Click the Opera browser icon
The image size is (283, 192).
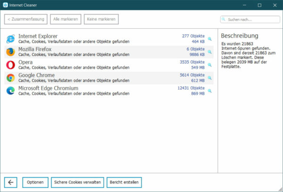[x=10, y=65]
